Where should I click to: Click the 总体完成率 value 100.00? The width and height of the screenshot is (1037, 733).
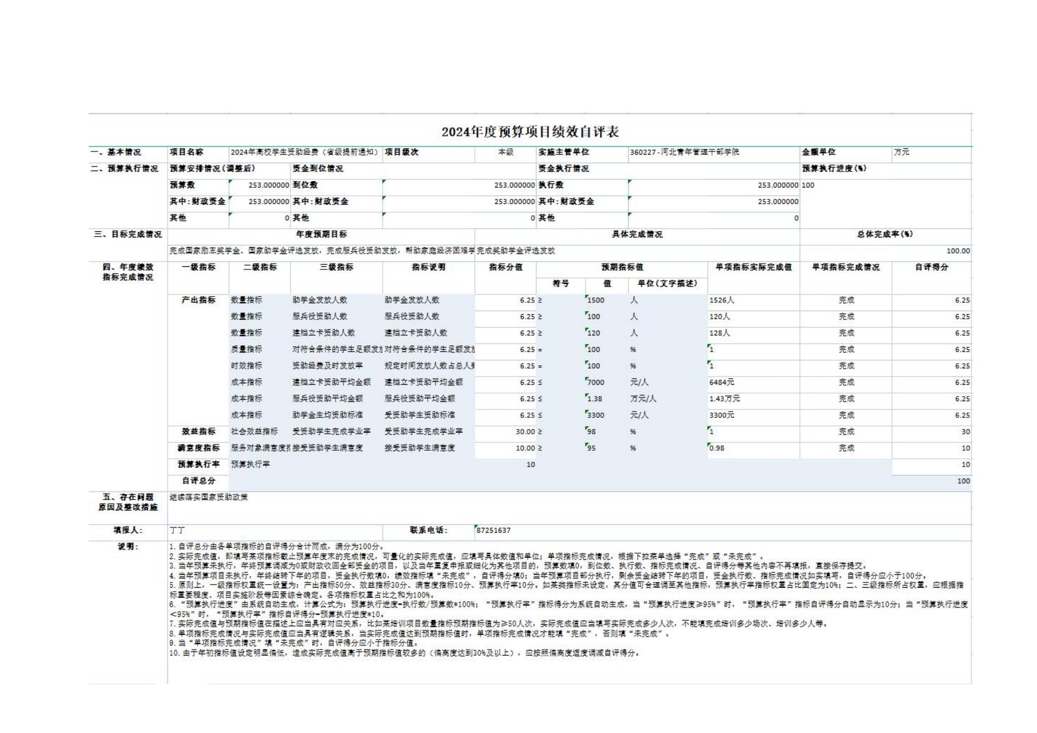click(958, 251)
